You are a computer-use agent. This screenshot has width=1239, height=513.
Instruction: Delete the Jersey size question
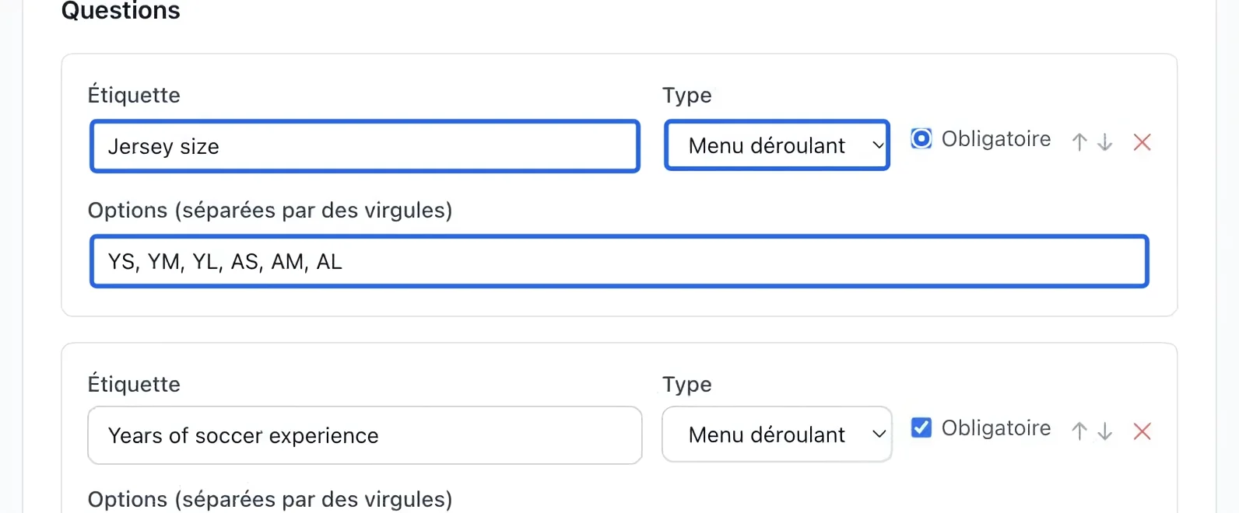click(x=1142, y=142)
